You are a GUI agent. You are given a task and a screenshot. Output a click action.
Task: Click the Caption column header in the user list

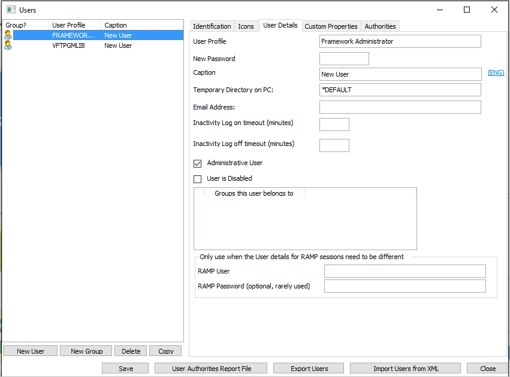[x=142, y=25]
